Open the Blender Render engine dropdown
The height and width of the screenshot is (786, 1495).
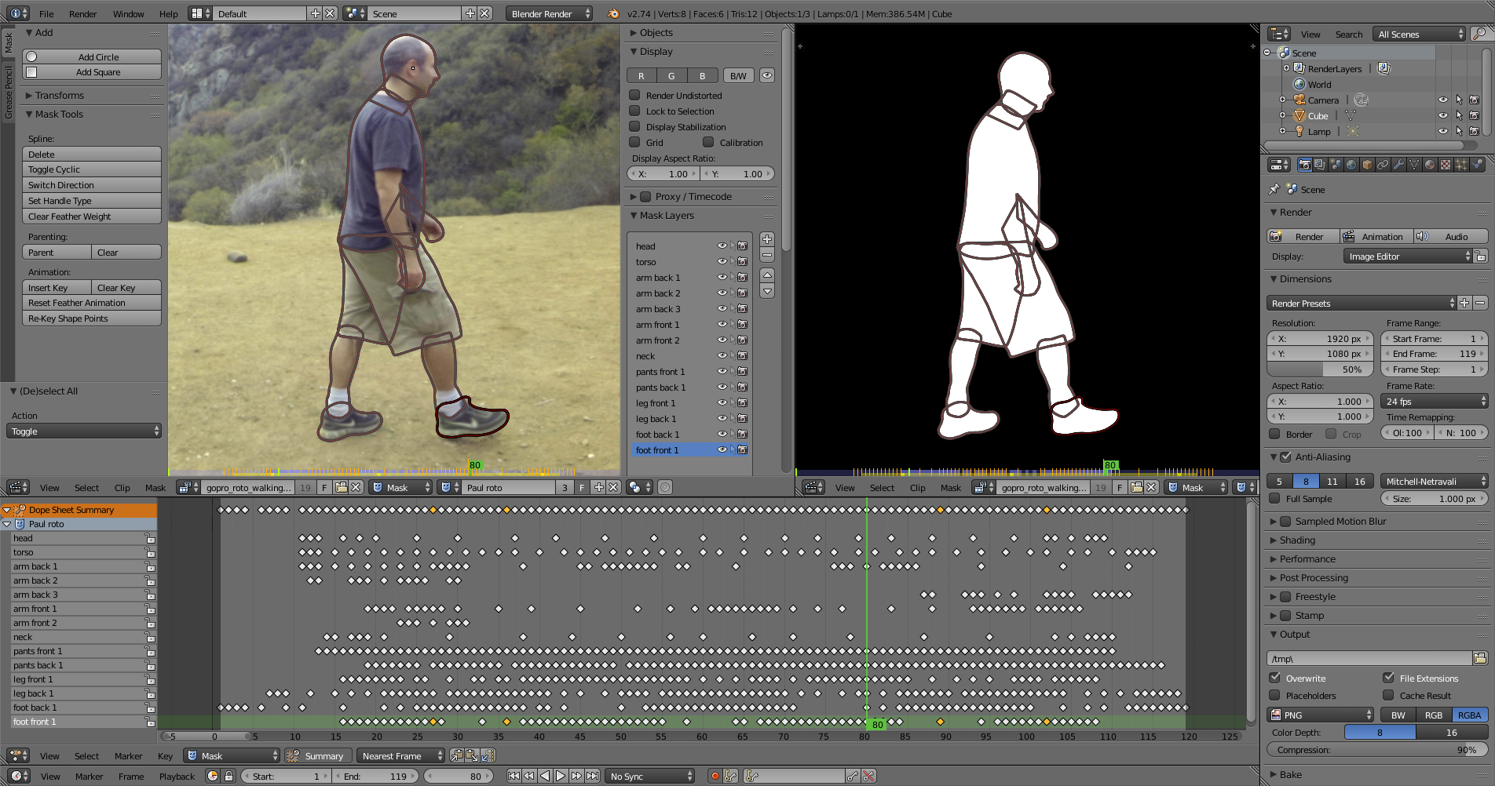[x=548, y=13]
